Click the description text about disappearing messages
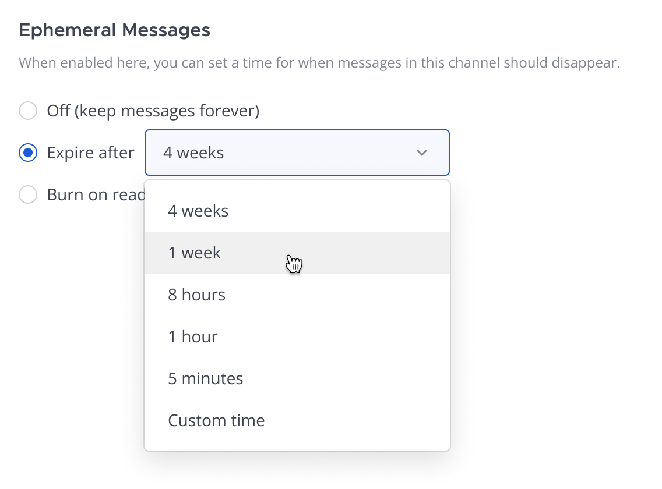 pos(319,63)
